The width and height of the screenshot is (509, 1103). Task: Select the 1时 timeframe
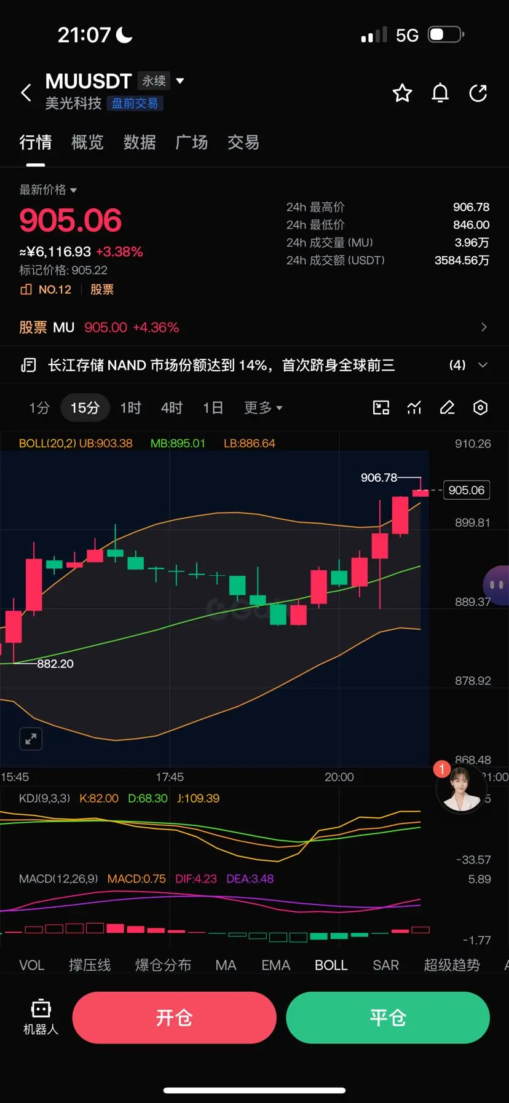pos(131,407)
